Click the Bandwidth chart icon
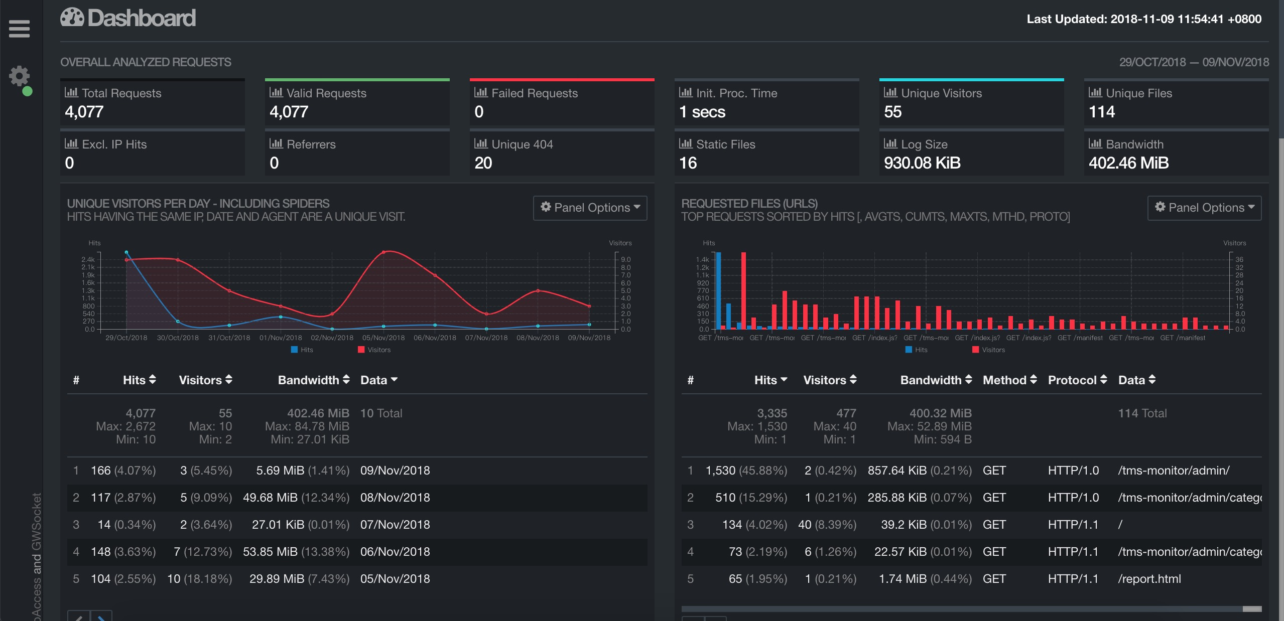 [1095, 143]
